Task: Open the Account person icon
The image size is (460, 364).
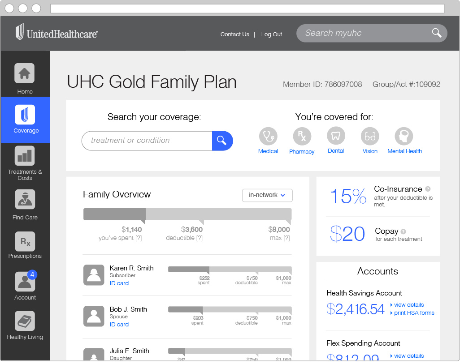Action: pyautogui.click(x=25, y=282)
